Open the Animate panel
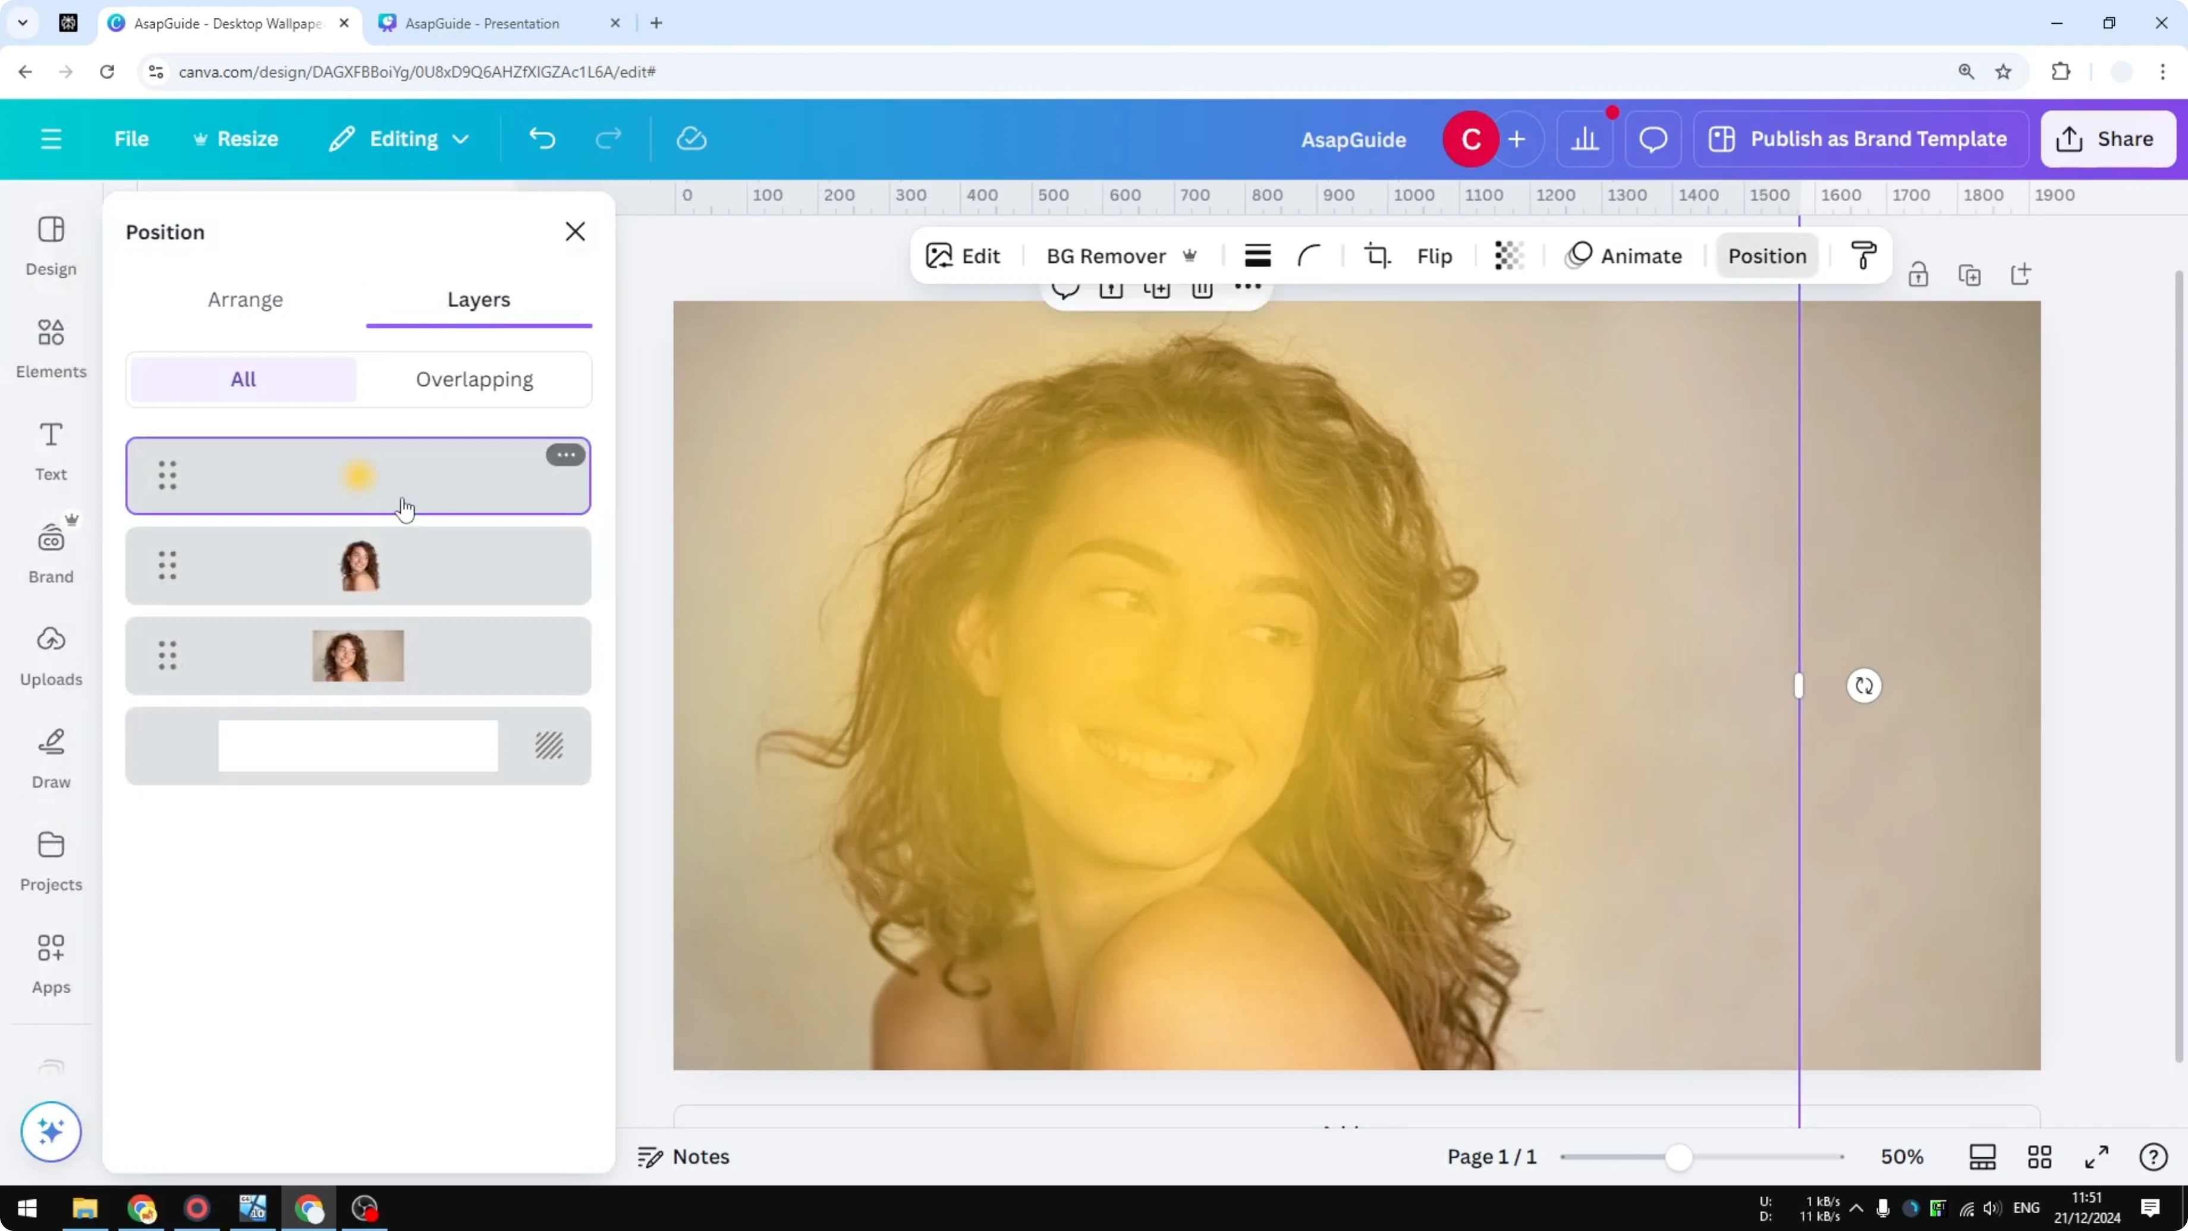Image resolution: width=2188 pixels, height=1231 pixels. coord(1624,255)
